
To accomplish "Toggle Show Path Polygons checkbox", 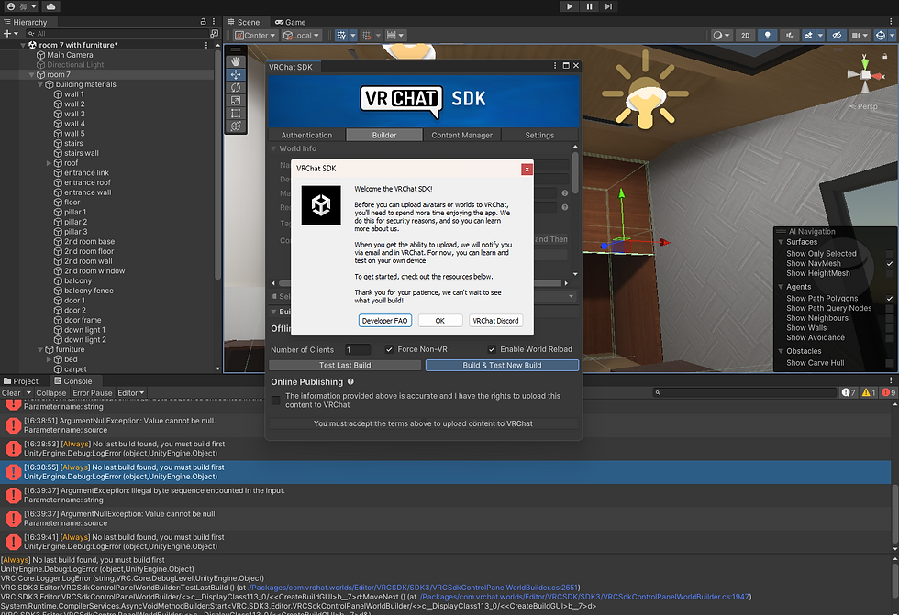I will point(889,299).
